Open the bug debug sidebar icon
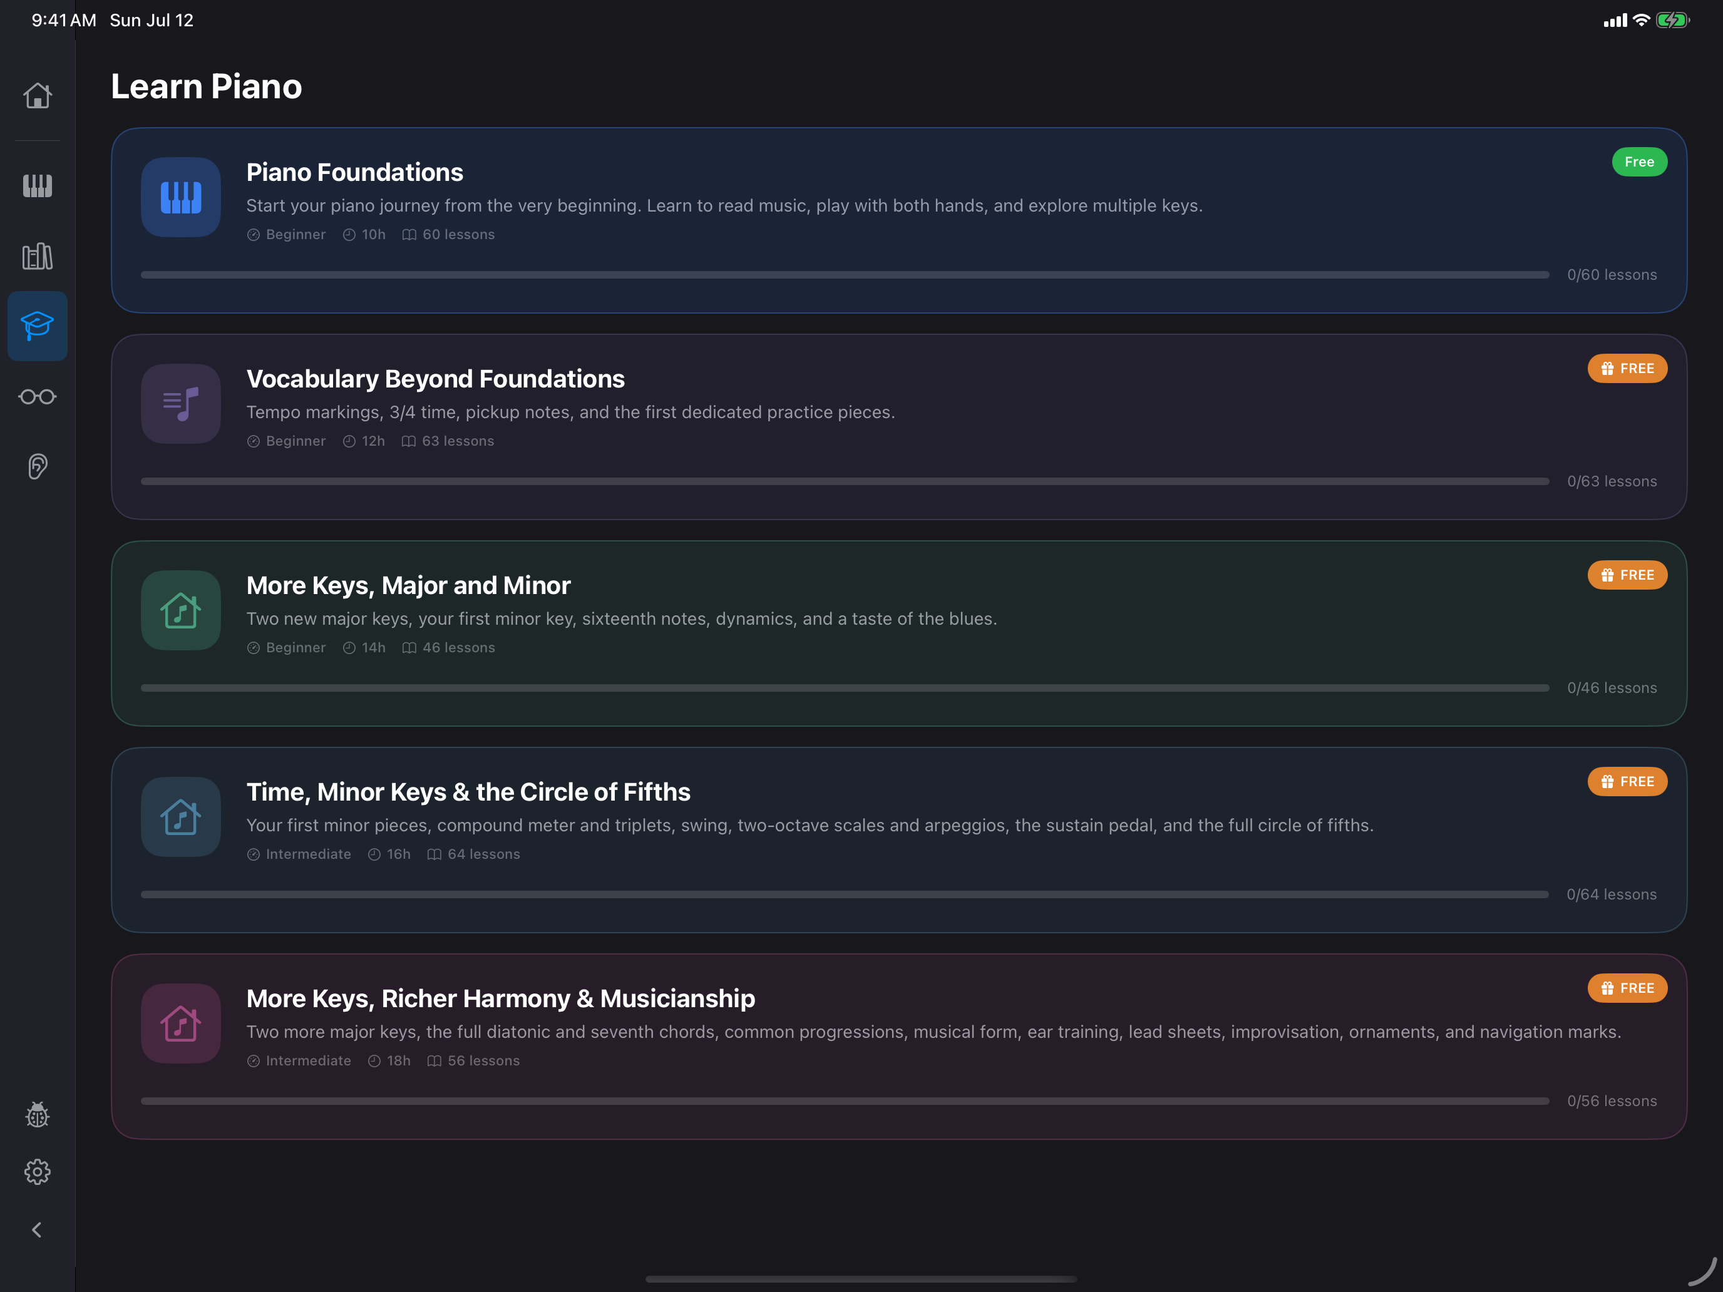This screenshot has width=1723, height=1292. [x=38, y=1114]
